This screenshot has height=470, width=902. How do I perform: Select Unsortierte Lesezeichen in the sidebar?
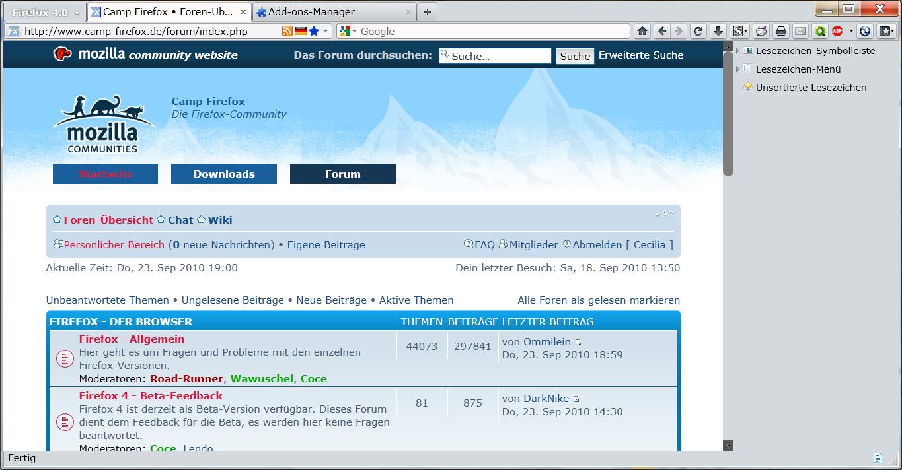click(811, 88)
